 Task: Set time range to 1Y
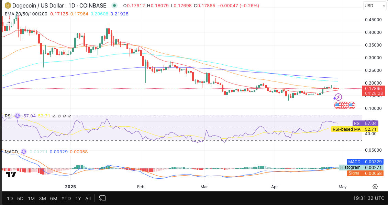pos(78,198)
